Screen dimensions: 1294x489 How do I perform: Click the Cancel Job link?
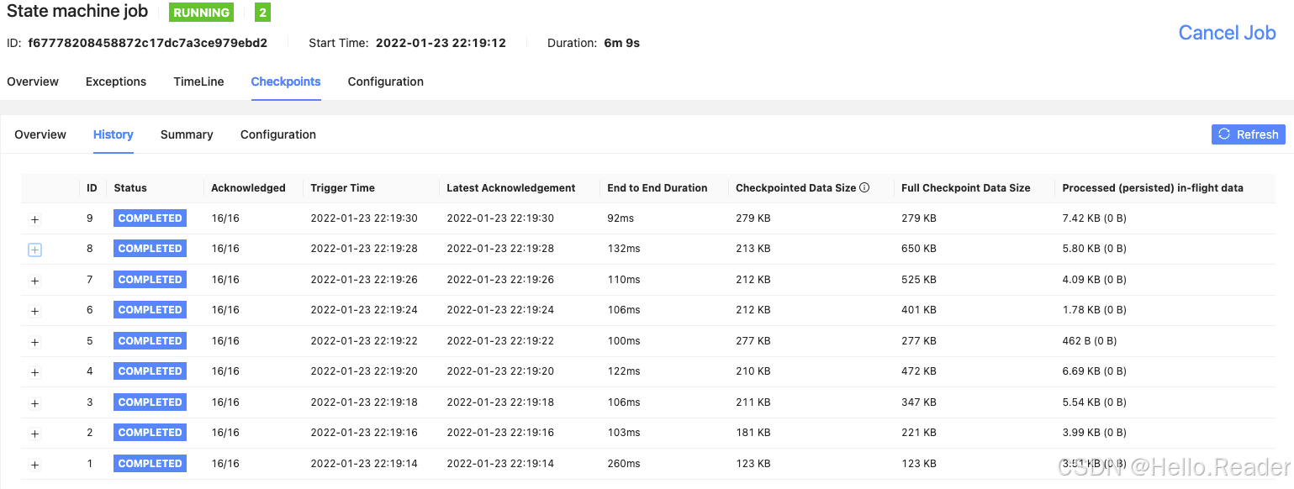(1226, 33)
